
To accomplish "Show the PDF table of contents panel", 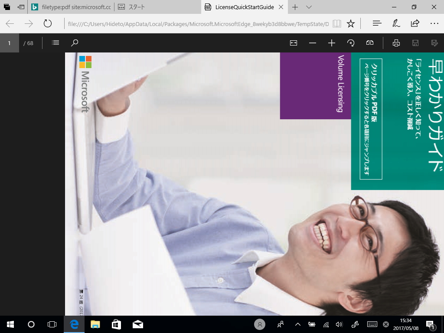I will coord(55,42).
